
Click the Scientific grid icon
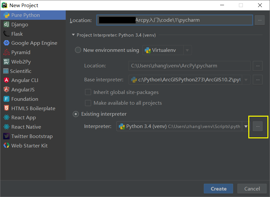[6, 71]
